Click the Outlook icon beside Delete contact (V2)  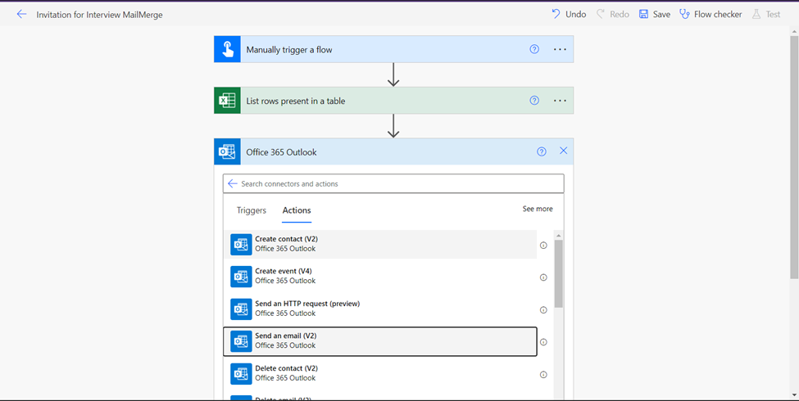[x=241, y=373]
